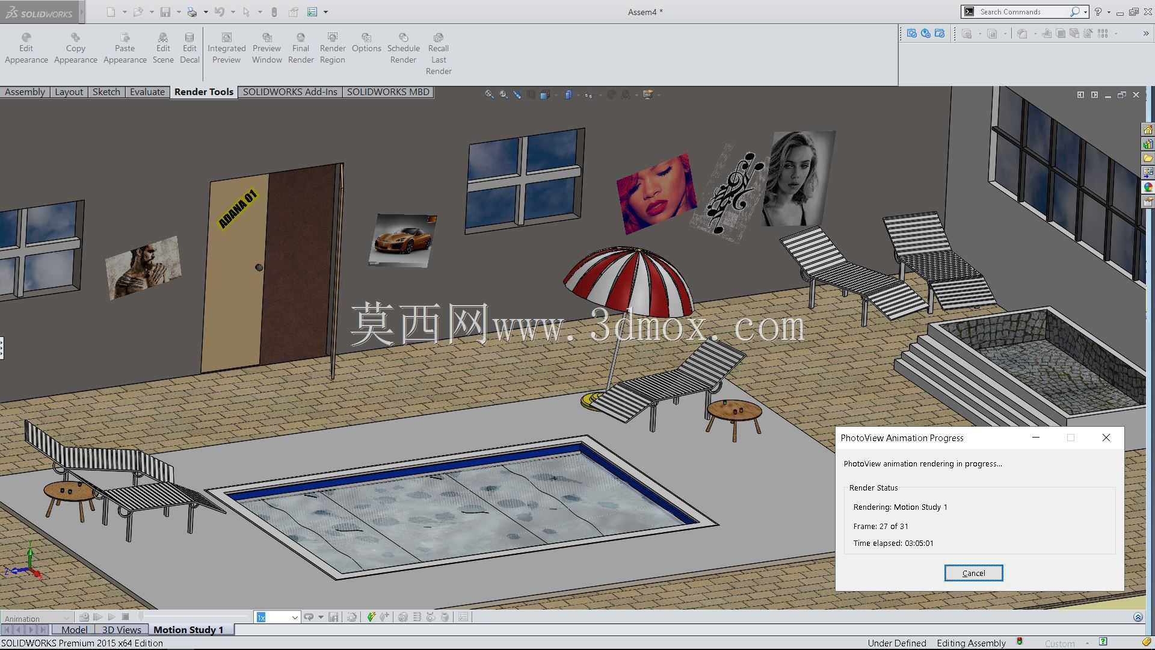
Task: Open Design Library tab in task pane
Action: [x=1148, y=144]
